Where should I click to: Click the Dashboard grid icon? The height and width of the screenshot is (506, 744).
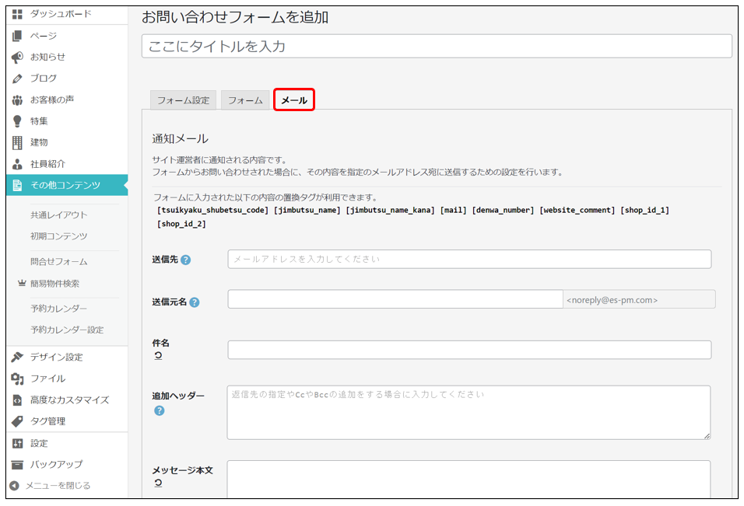[17, 14]
